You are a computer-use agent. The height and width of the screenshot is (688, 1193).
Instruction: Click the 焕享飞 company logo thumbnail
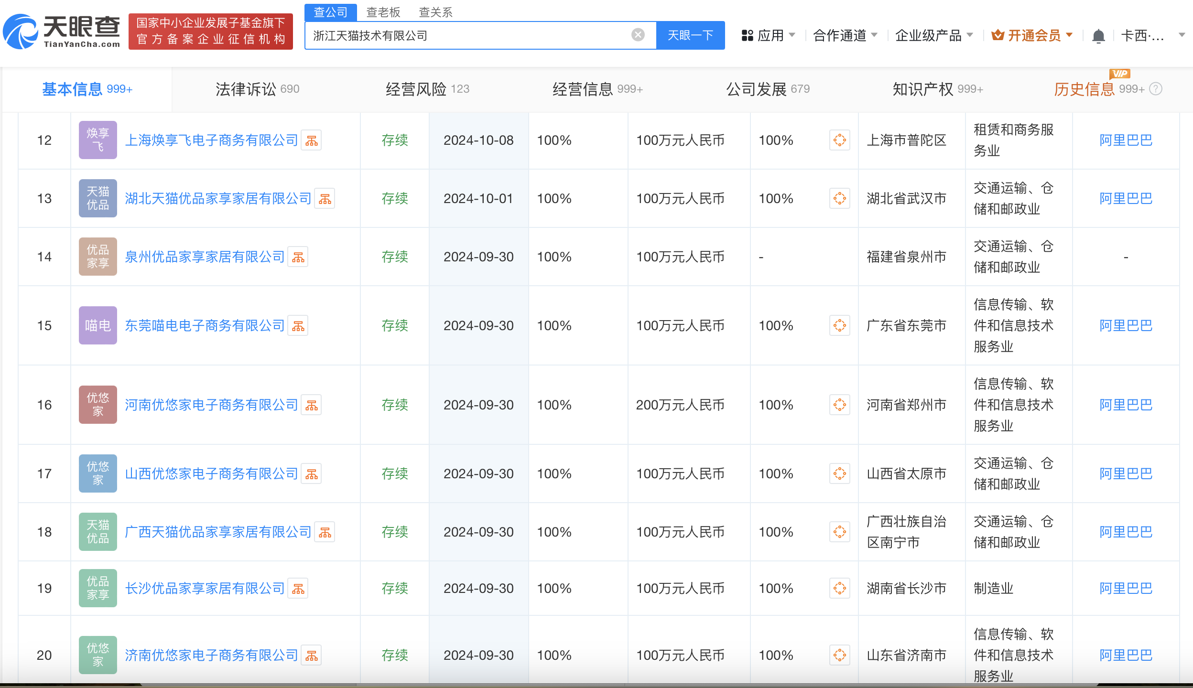click(x=98, y=140)
